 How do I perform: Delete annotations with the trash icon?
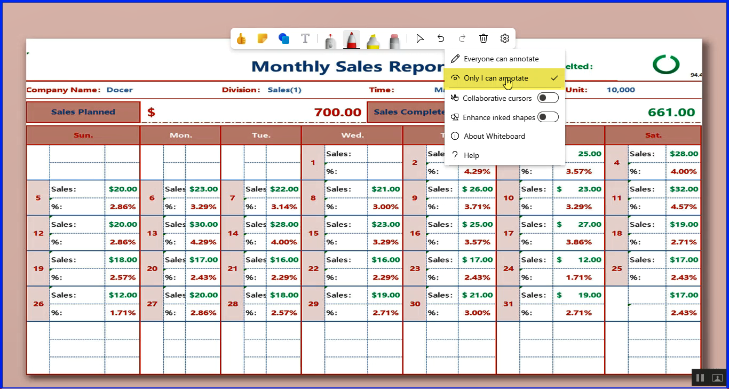click(484, 38)
